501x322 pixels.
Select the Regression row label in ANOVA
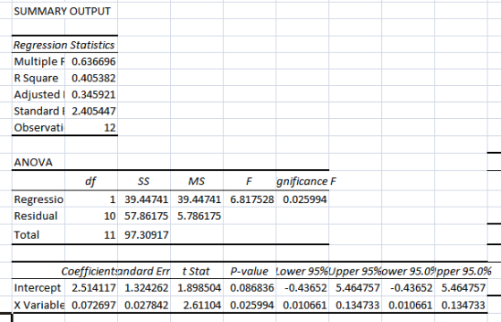(38, 199)
